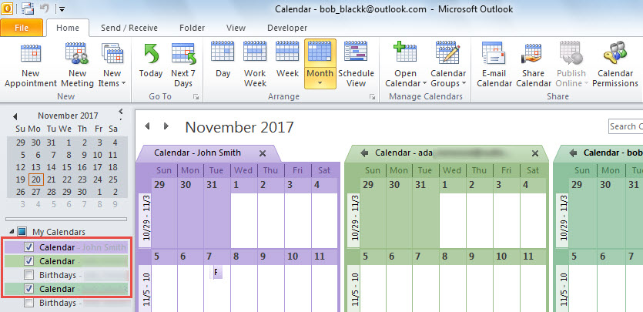Screen dimensions: 643x312
Task: Close the Calendar - ada tab
Action: [x=534, y=153]
